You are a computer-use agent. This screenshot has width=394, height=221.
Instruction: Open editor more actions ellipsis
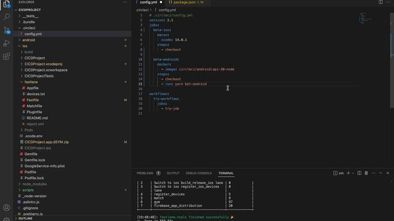[x=388, y=2]
